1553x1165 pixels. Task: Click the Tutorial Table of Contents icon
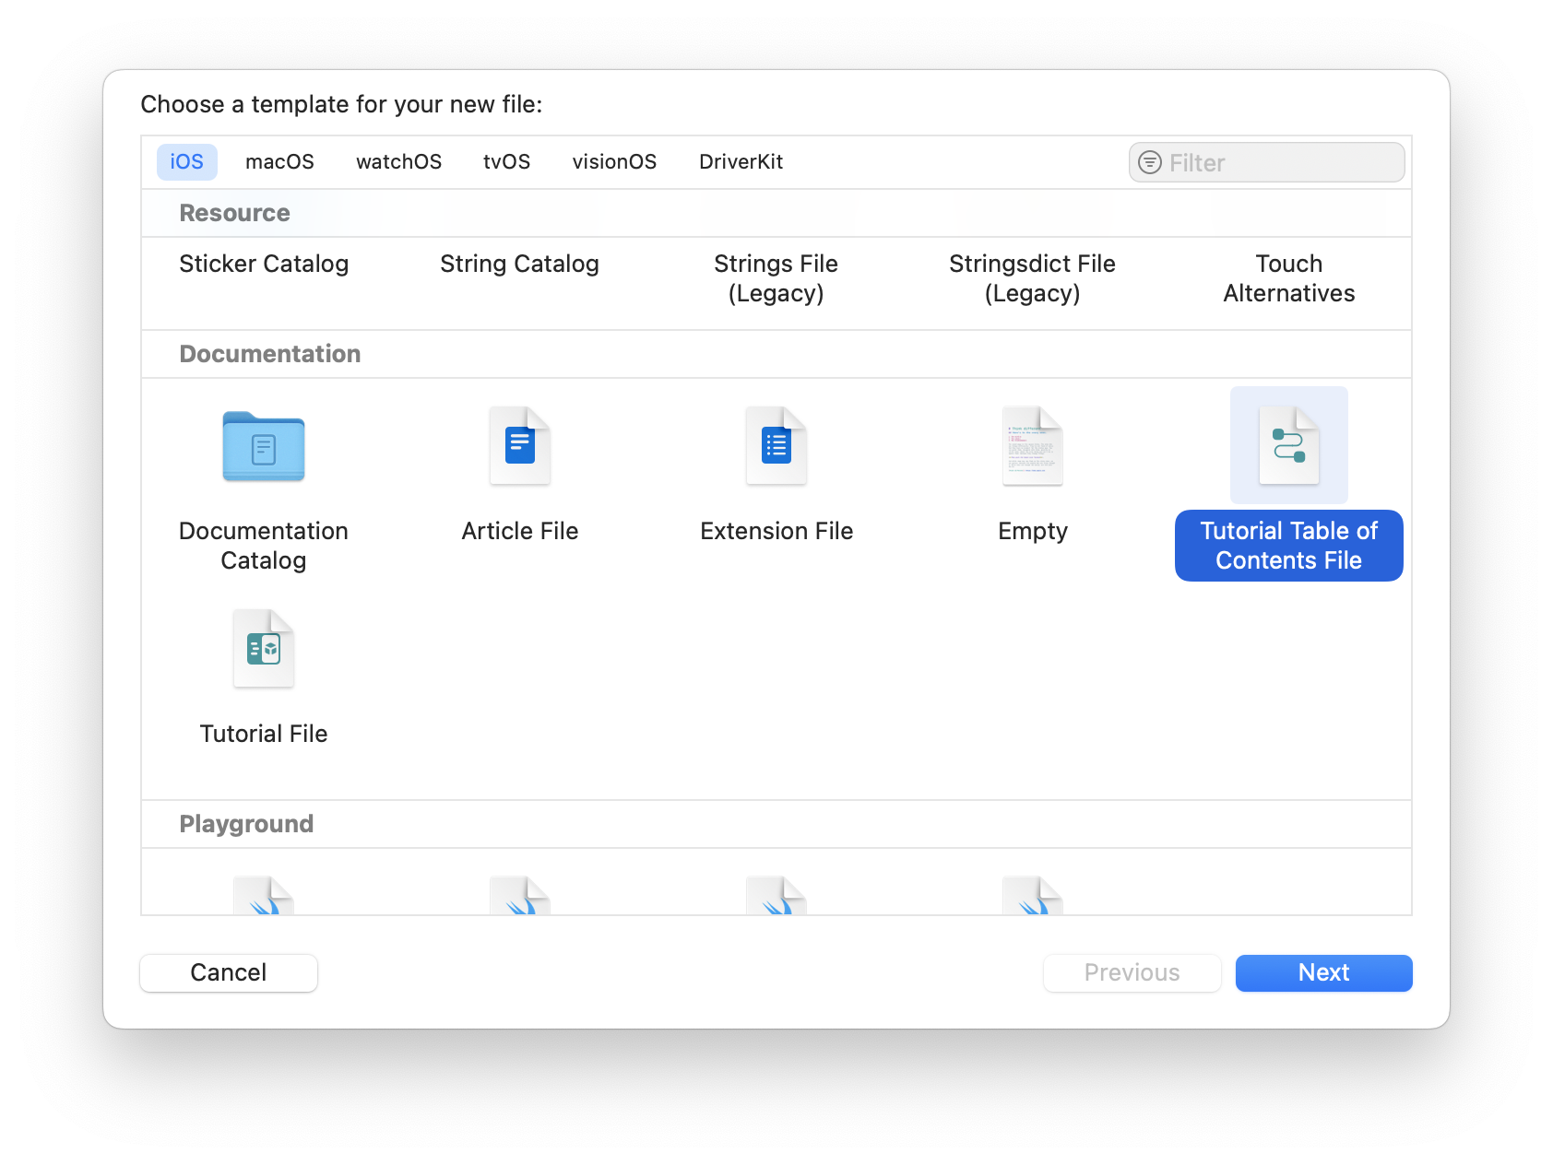[x=1289, y=446]
